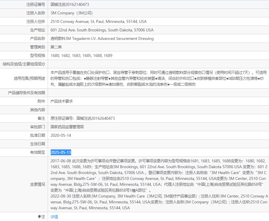Select the 注 label in the bottom row
This screenshot has width=269, height=221.
tap(43, 217)
